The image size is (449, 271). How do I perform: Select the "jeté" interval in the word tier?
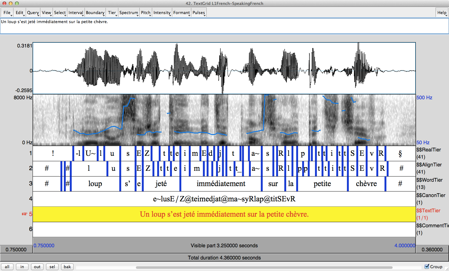point(161,184)
